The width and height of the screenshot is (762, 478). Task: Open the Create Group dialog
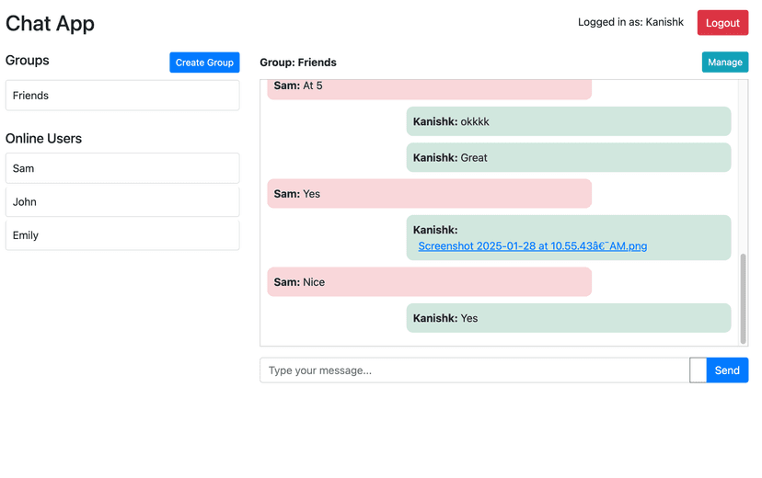tap(204, 63)
